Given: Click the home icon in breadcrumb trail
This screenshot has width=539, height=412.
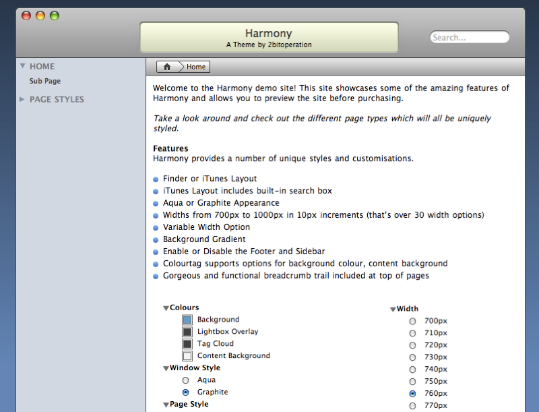Looking at the screenshot, I should 167,67.
